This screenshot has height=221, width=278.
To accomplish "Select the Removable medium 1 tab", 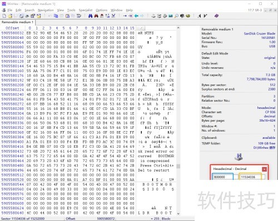I will click(x=17, y=22).
